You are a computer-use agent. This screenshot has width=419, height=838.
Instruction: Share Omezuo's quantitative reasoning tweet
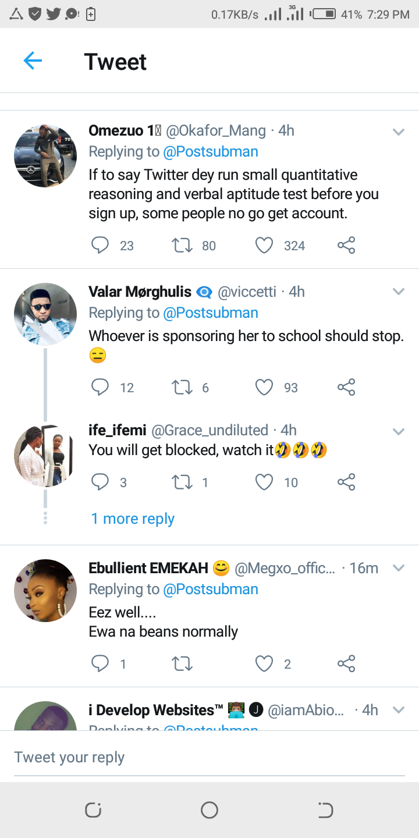(x=346, y=246)
